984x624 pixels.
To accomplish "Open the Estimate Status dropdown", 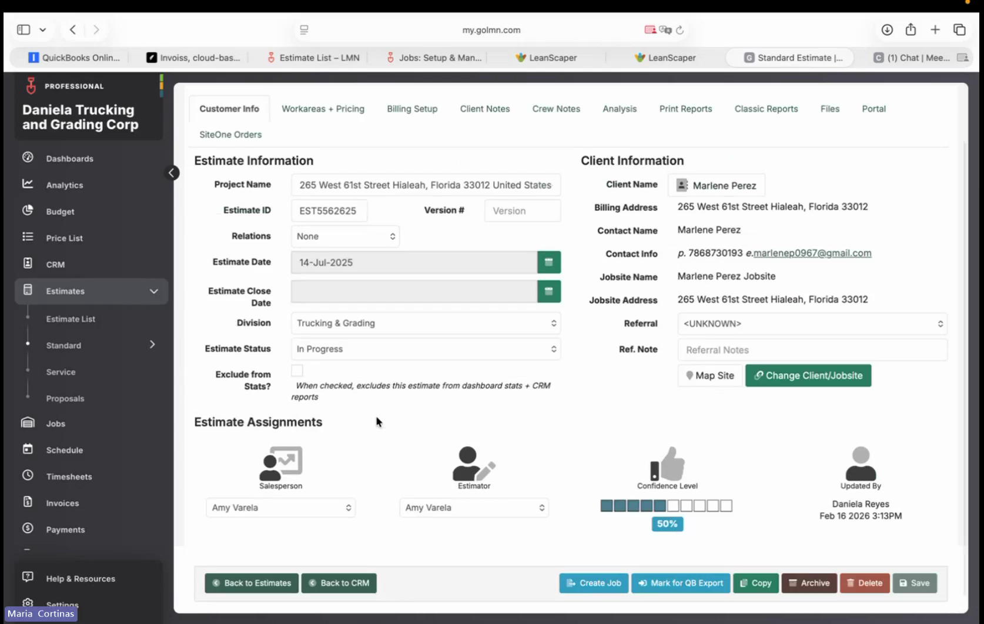I will coord(426,349).
